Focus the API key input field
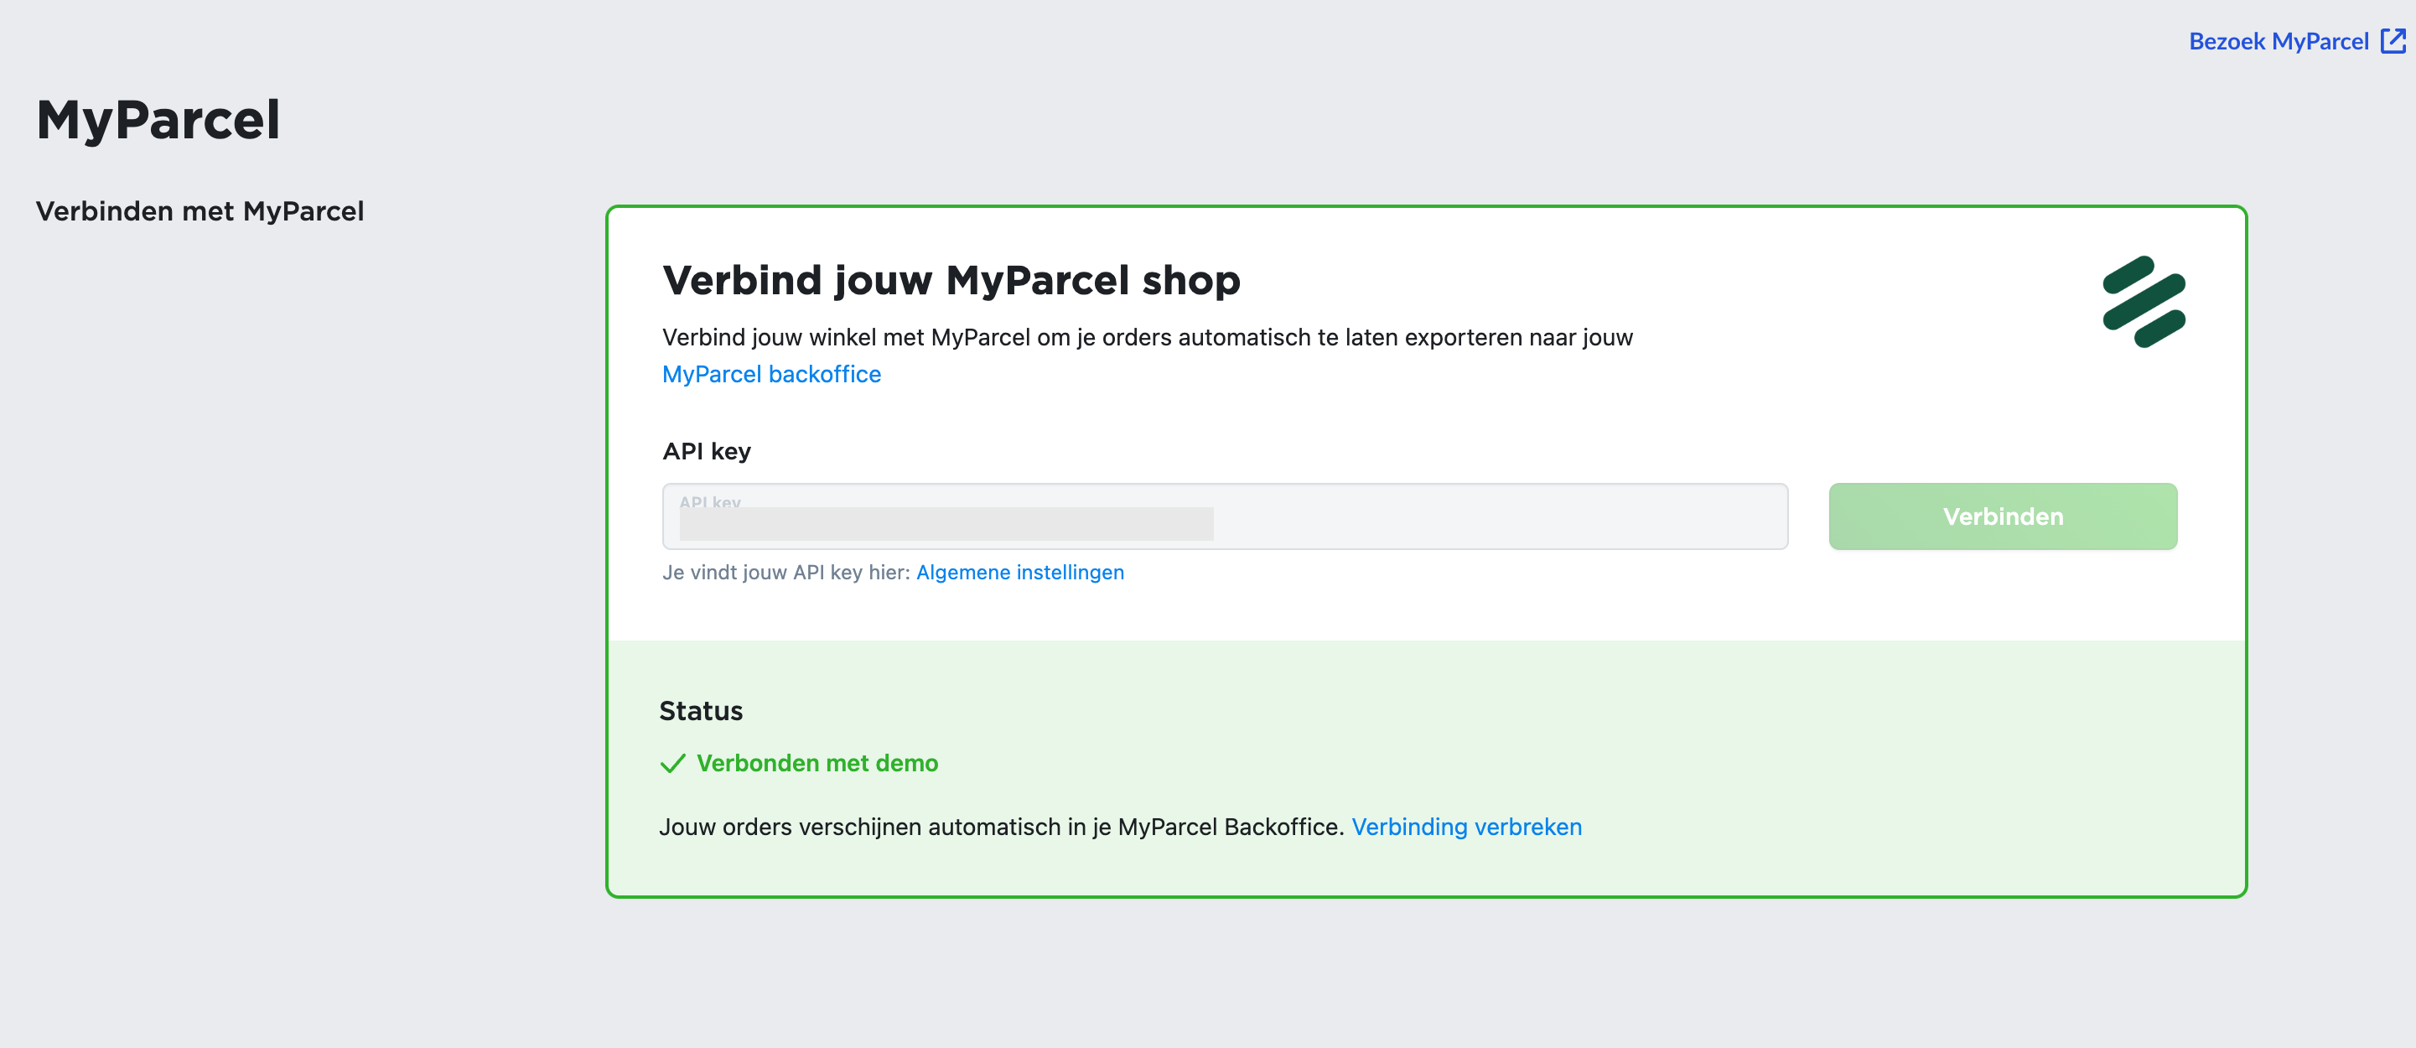Viewport: 2416px width, 1048px height. point(1219,516)
